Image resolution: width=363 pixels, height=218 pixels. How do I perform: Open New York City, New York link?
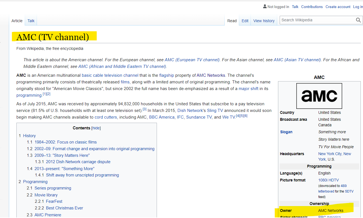335,157
